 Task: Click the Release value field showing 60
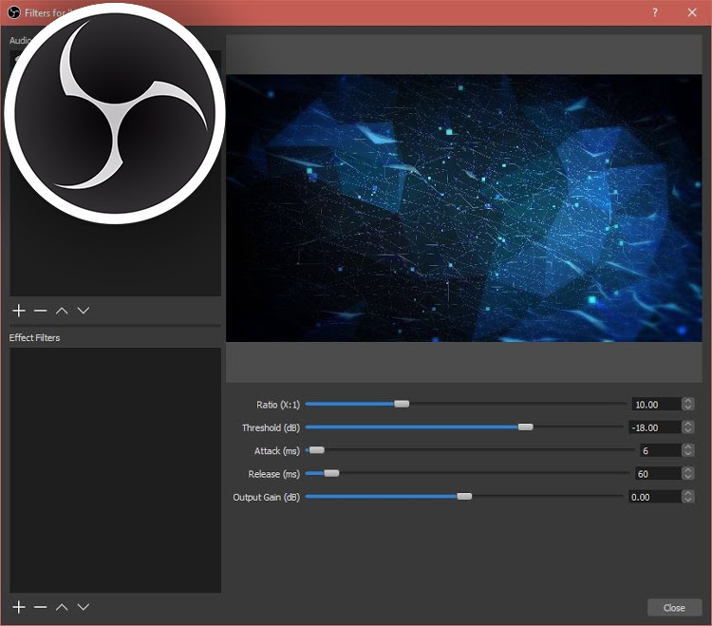click(x=658, y=474)
